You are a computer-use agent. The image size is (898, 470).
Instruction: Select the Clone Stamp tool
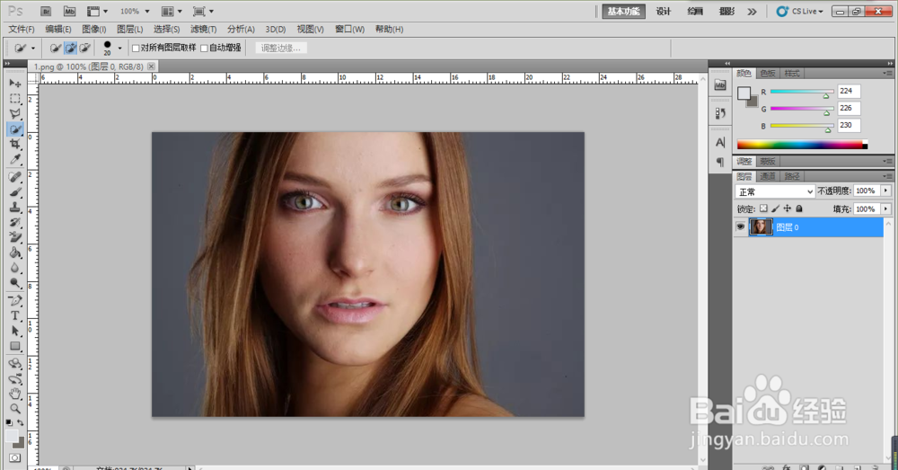click(15, 208)
